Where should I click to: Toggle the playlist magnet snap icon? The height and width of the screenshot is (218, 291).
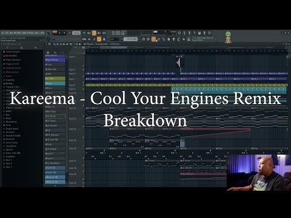(50, 44)
